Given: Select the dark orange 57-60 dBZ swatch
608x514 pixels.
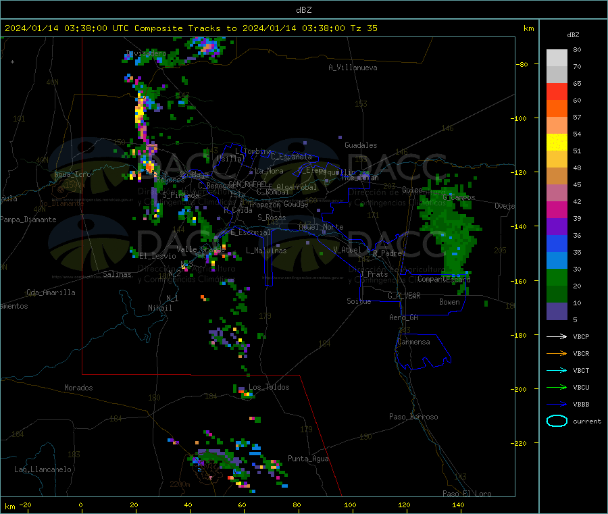Looking at the screenshot, I should click(x=557, y=109).
